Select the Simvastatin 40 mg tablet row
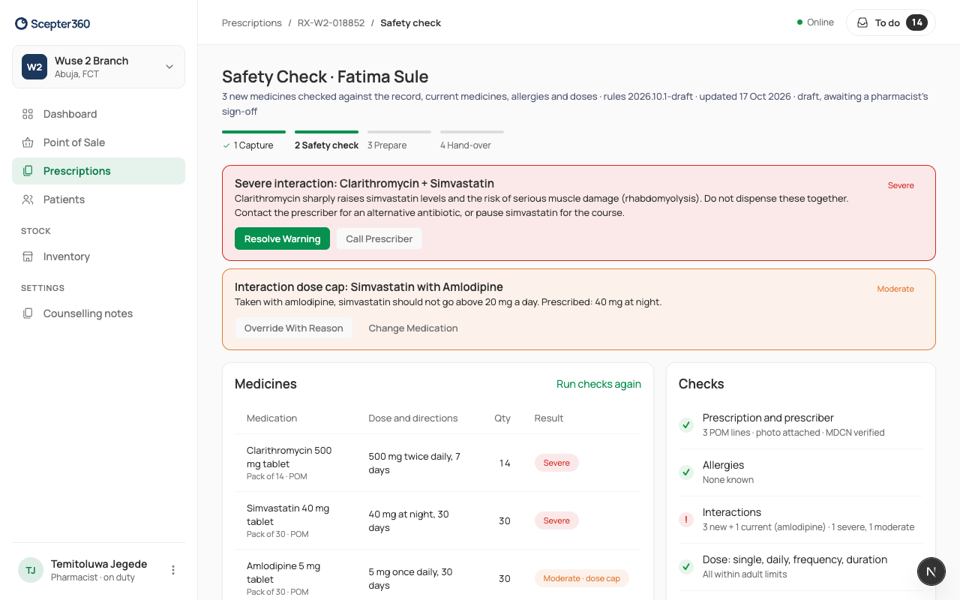 coord(438,520)
